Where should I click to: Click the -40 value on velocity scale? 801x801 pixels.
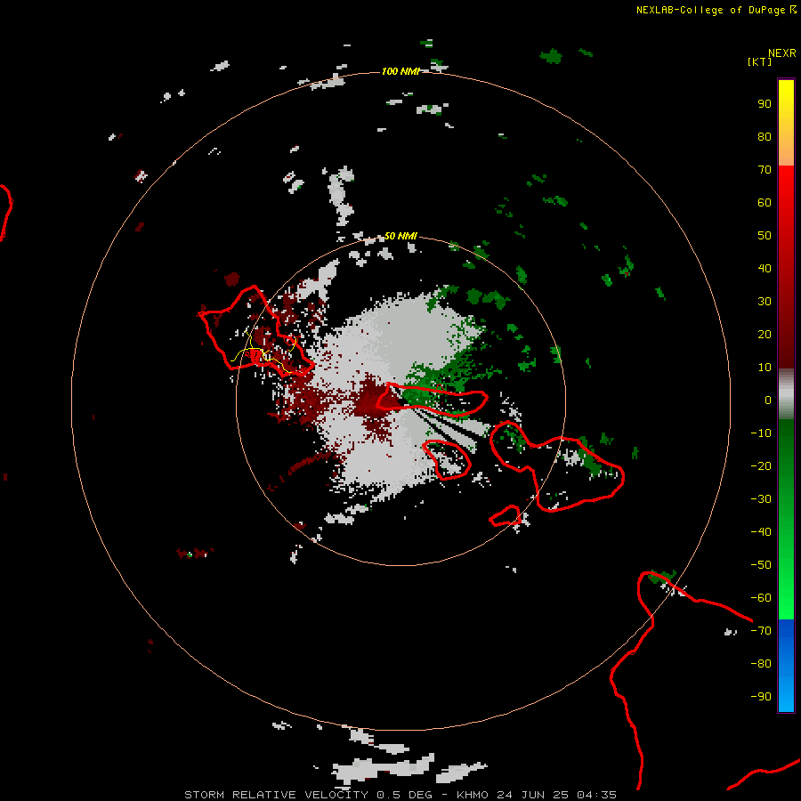click(x=761, y=532)
